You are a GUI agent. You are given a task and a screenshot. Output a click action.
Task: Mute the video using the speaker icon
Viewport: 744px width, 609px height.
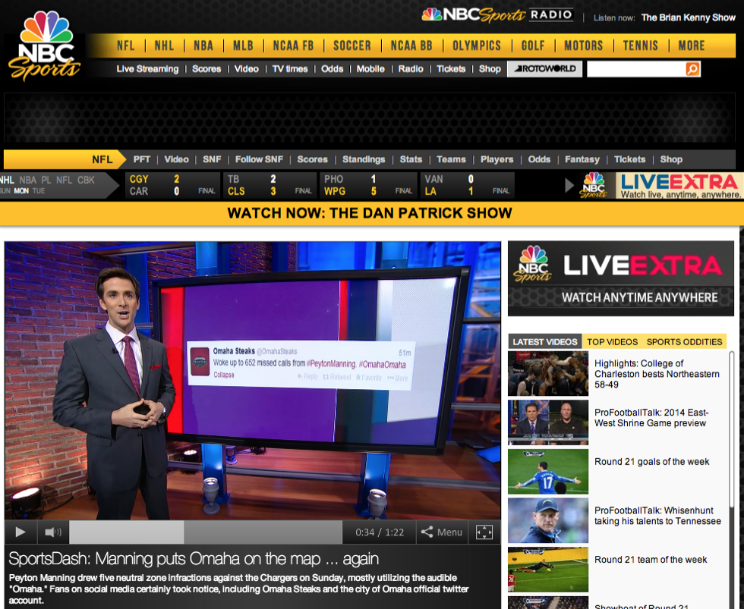[53, 532]
